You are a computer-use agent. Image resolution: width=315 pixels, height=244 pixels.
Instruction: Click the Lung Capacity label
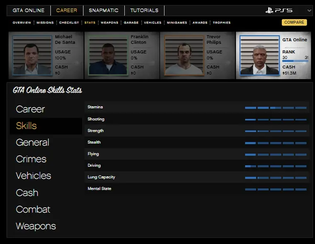pos(101,177)
